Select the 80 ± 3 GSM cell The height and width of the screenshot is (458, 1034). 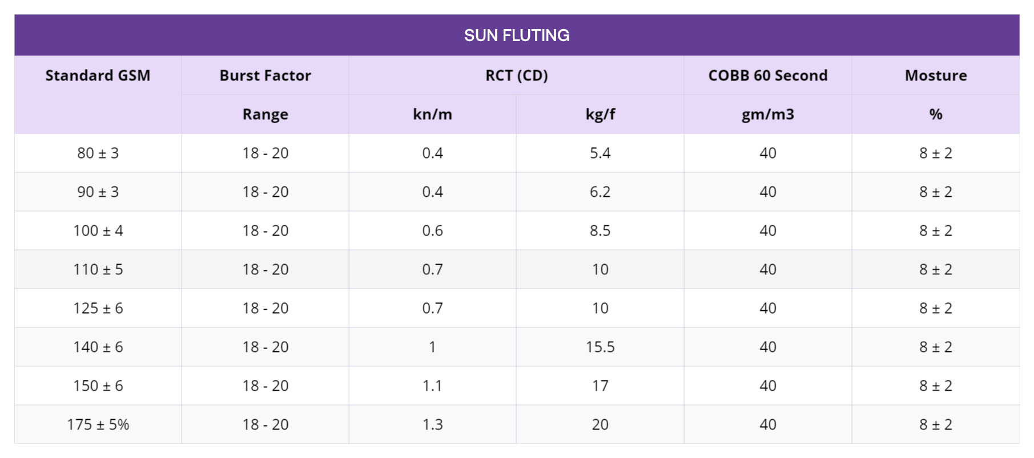click(98, 153)
